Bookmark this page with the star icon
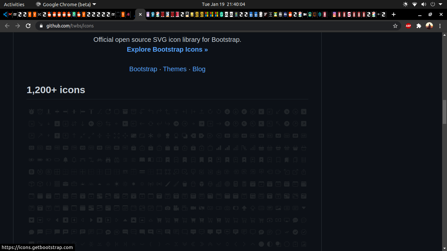Image resolution: width=447 pixels, height=251 pixels. pyautogui.click(x=395, y=26)
